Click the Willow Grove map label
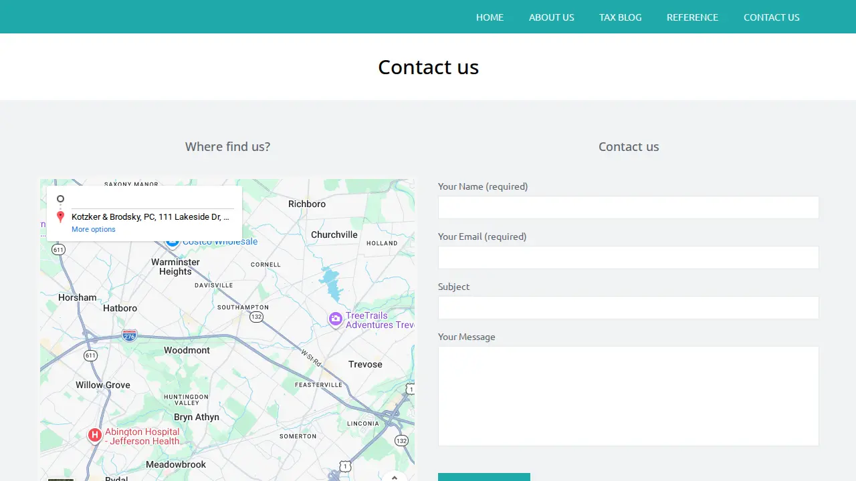The width and height of the screenshot is (856, 481). click(103, 385)
